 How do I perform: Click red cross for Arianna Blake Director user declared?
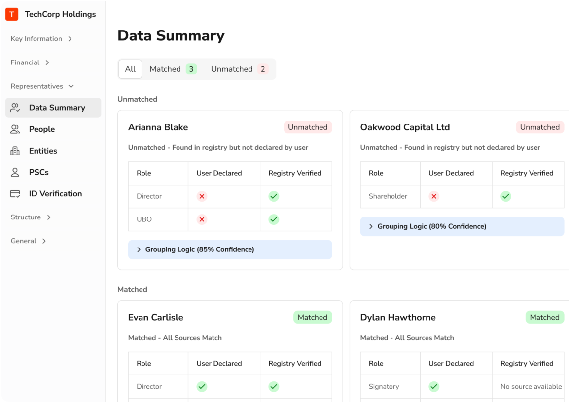tap(202, 196)
